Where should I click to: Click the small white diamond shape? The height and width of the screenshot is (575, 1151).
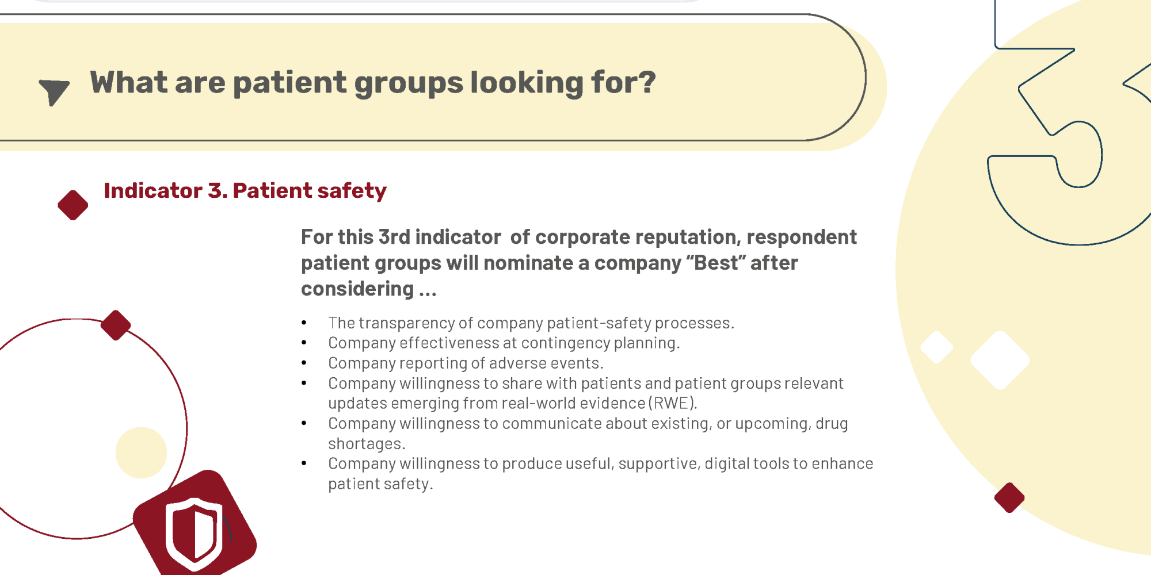point(937,347)
